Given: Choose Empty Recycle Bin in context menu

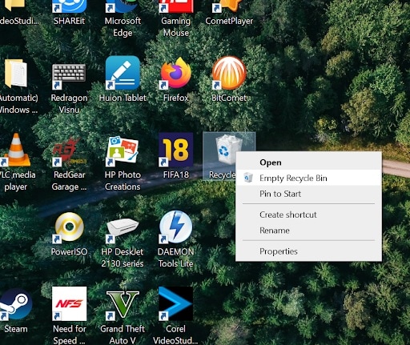Looking at the screenshot, I should [x=308, y=178].
